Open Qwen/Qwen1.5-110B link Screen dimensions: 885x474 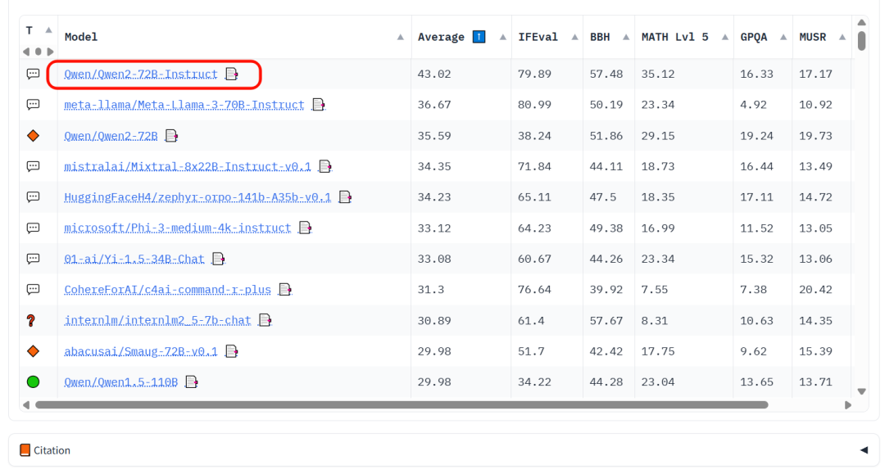(x=120, y=382)
